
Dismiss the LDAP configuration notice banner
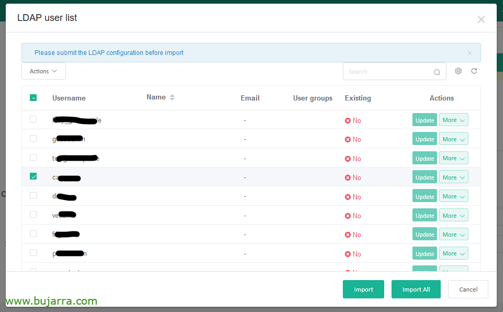point(470,53)
